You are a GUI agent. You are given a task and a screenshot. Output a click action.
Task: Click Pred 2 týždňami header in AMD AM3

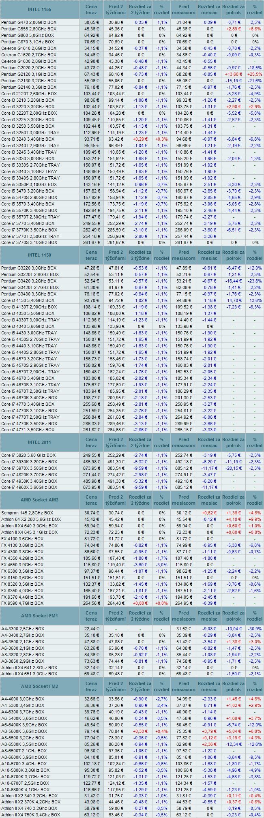pos(116,500)
